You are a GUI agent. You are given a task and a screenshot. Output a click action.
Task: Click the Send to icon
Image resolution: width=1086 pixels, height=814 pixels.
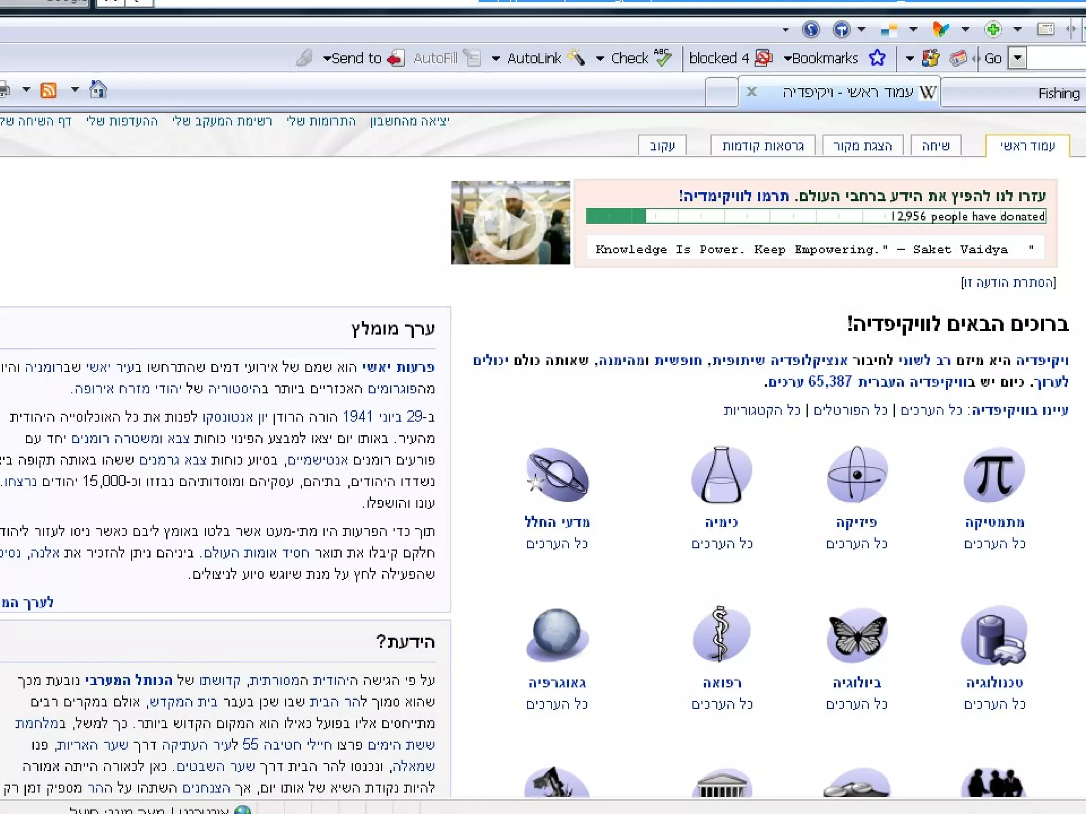[396, 58]
